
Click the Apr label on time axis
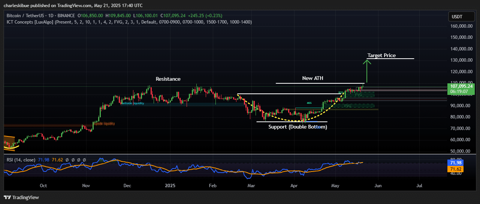[x=295, y=185]
